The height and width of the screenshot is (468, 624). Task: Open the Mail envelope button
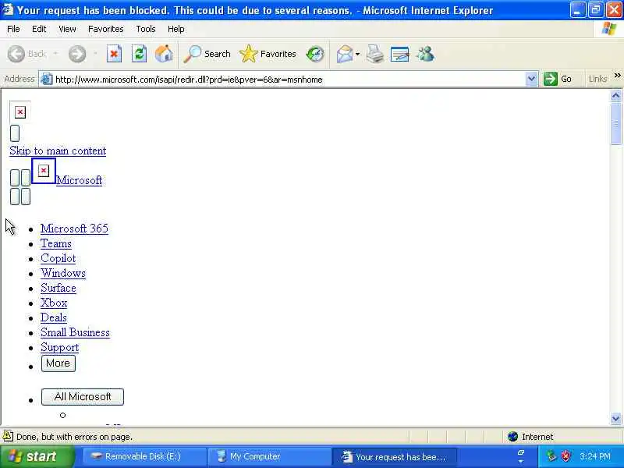coord(344,54)
